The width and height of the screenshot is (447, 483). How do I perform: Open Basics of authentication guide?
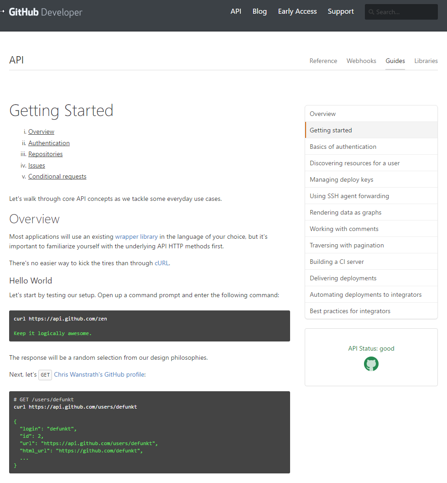click(371, 147)
